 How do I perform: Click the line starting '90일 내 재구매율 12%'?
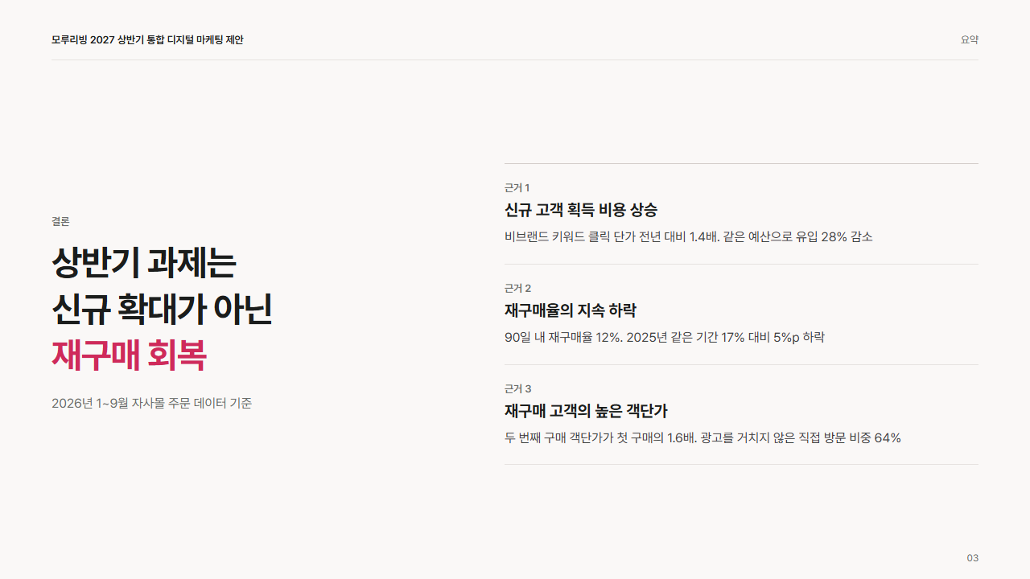click(x=665, y=337)
